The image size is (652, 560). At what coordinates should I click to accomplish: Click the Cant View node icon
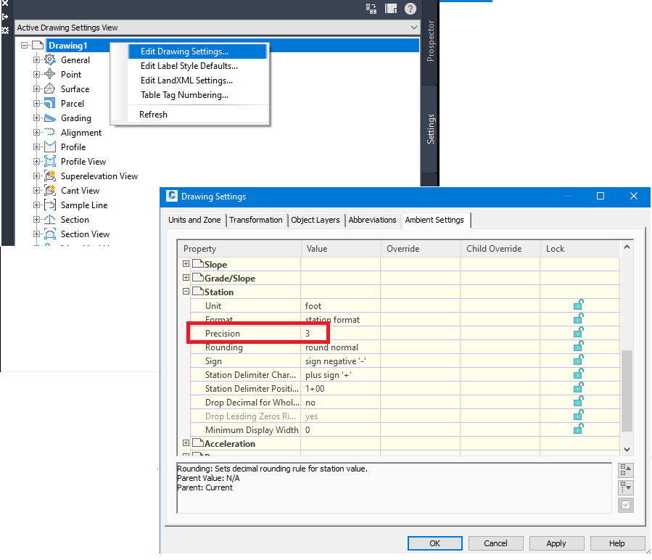coord(50,191)
